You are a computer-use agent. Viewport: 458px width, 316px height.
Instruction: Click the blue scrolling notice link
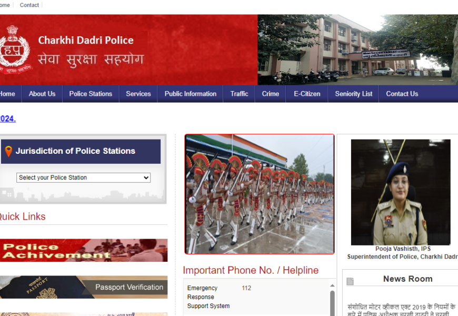[7, 119]
